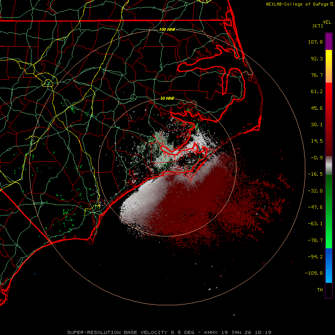Click the 92.3 velocity scale value
Viewport: 335px width, 335px height.
pyautogui.click(x=317, y=58)
